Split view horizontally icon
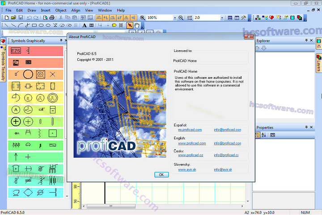The height and width of the screenshot is (215, 322). (x=230, y=18)
